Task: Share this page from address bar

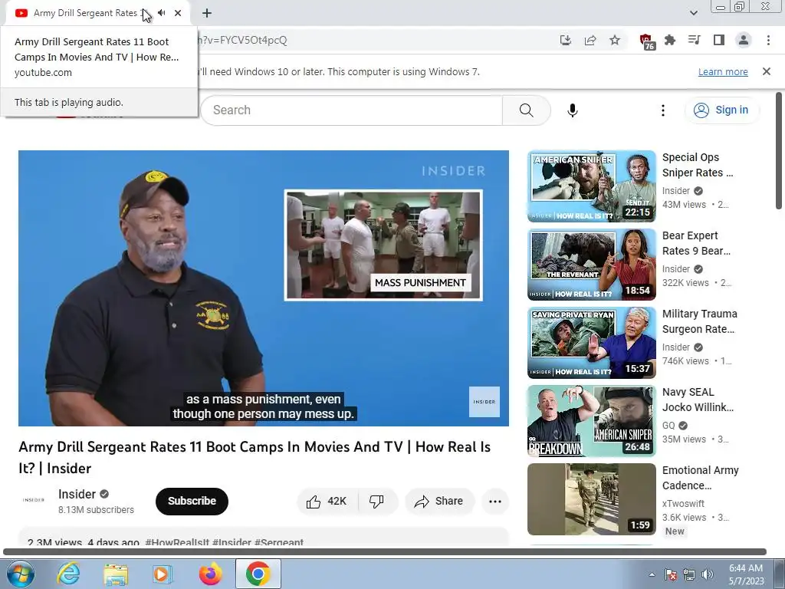Action: [x=590, y=41]
